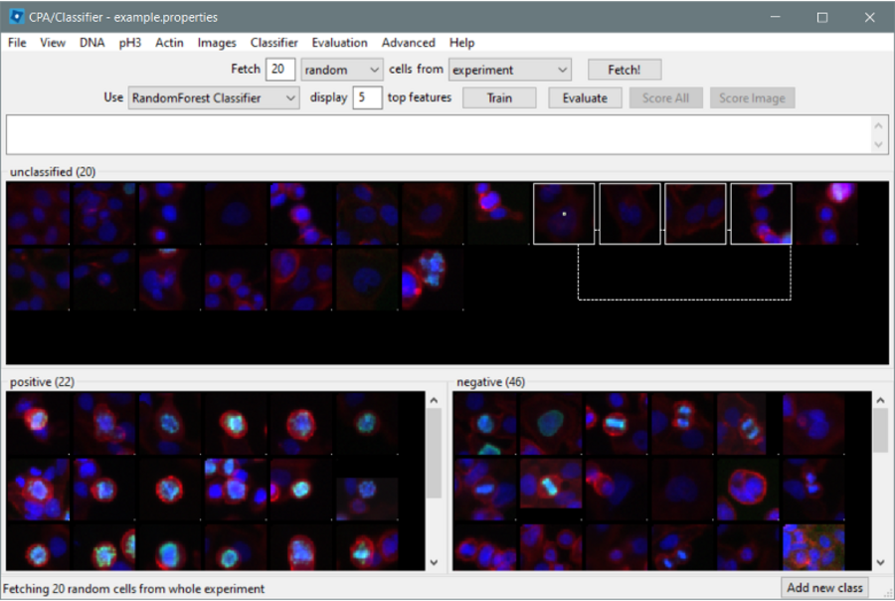Click the Add new class button
The image size is (895, 601).
point(824,587)
